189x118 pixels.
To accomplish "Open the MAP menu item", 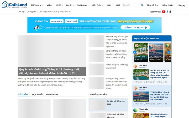I will pyautogui.click(x=118, y=5).
